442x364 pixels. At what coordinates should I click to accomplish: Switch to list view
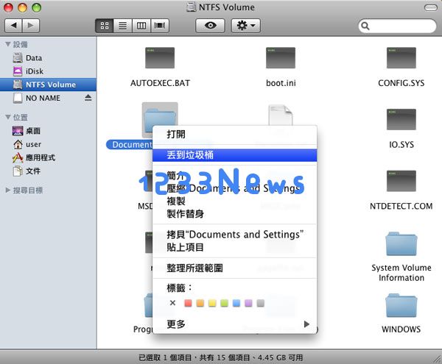[122, 26]
